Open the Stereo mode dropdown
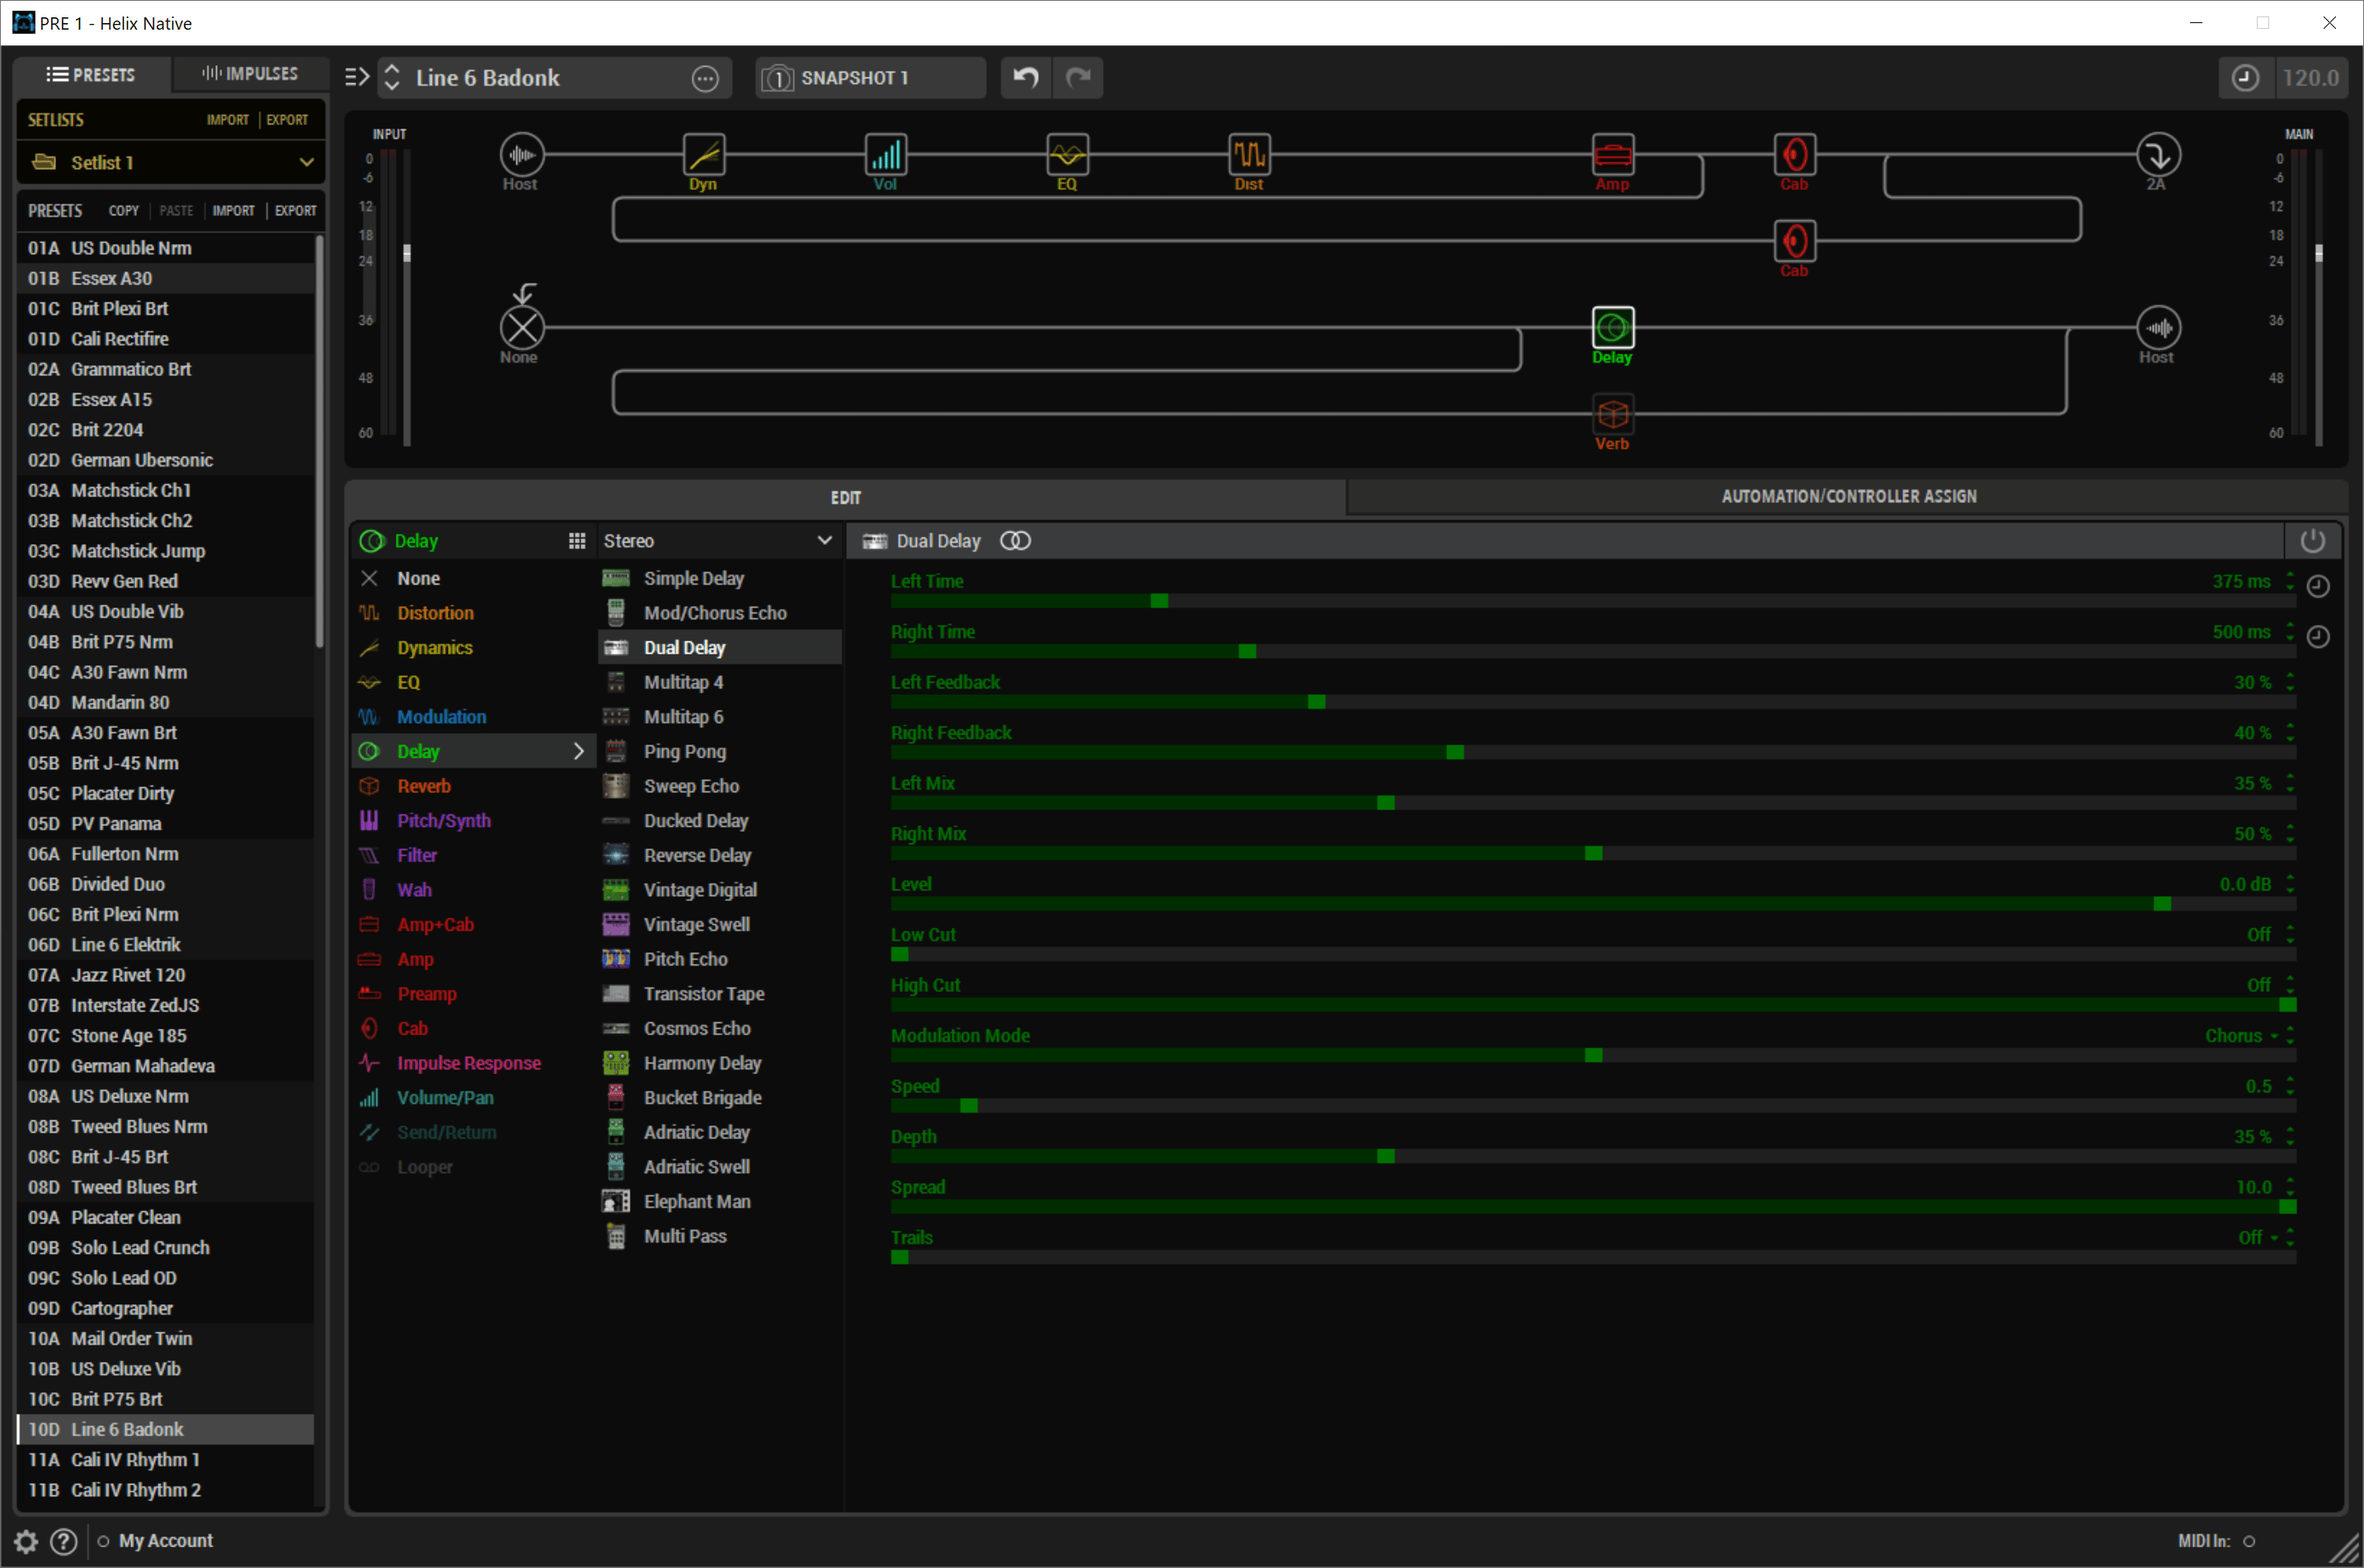 [718, 541]
